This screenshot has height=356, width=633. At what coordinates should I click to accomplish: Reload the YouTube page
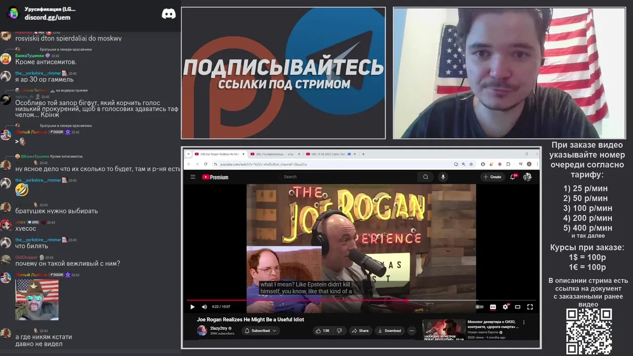(x=206, y=164)
